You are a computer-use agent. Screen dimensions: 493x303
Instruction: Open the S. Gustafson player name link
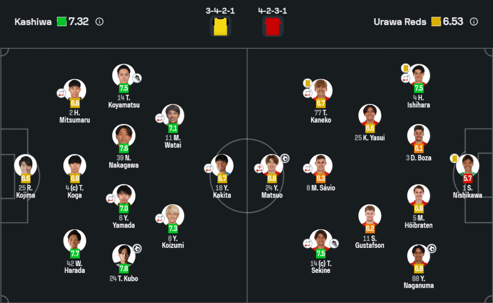[370, 241]
